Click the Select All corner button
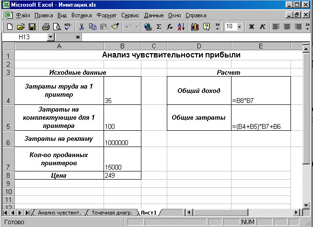This screenshot has width=313, height=227. point(8,46)
